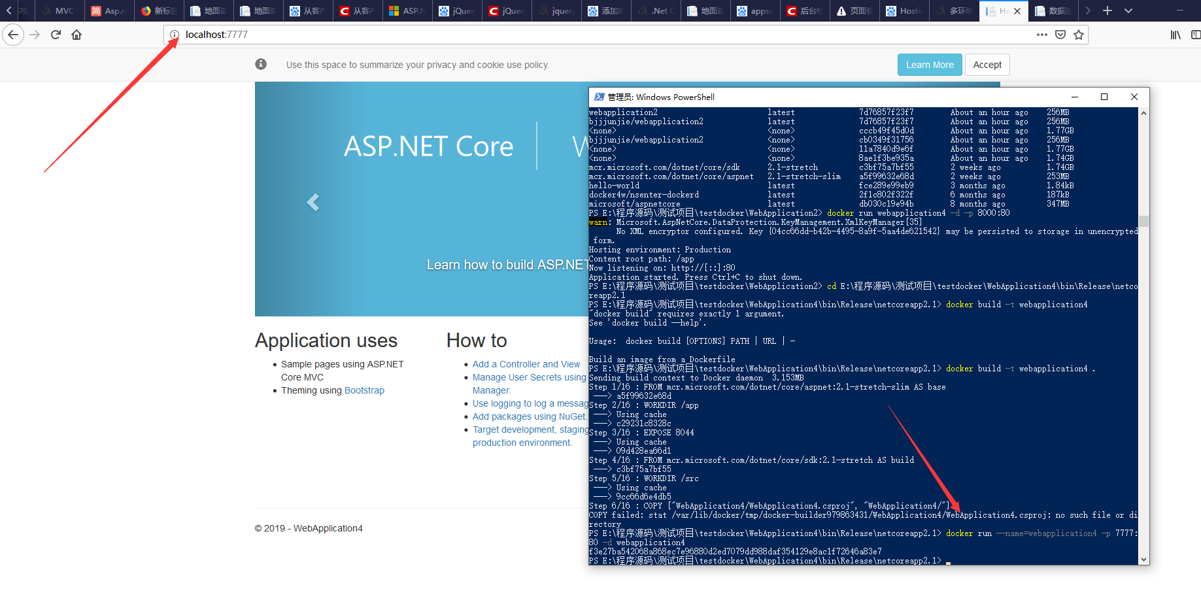Click PowerShell scrollbar down arrow
The width and height of the screenshot is (1201, 606).
point(1143,560)
